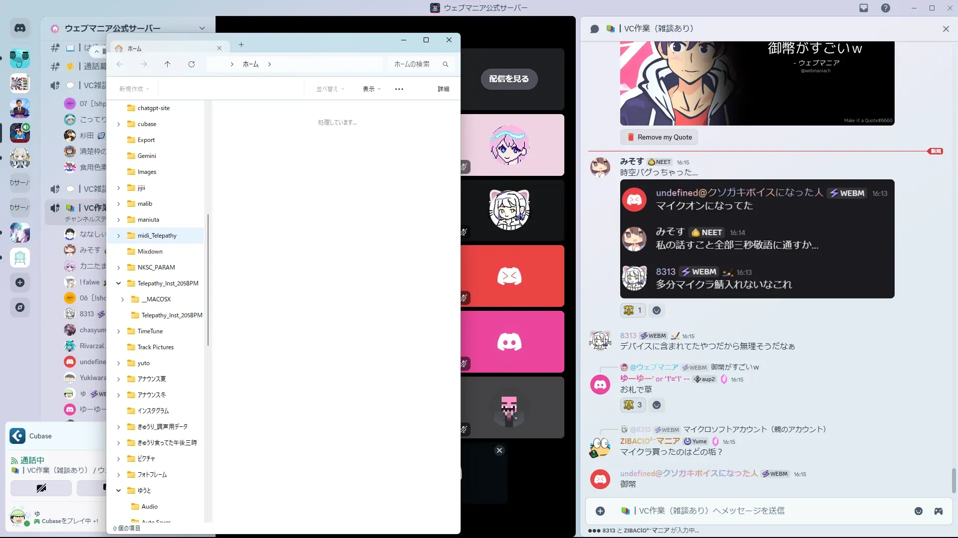
Task: Go up one folder level in explorer
Action: (x=168, y=64)
